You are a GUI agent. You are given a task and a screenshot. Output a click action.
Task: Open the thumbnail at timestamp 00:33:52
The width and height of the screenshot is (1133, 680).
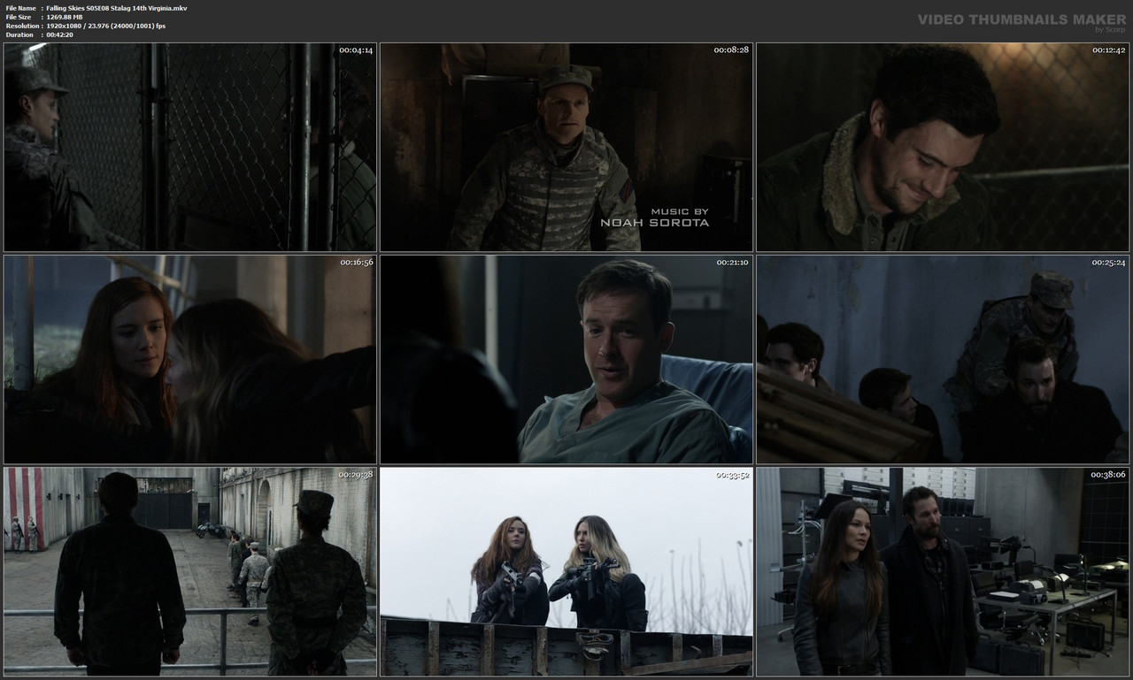point(566,571)
